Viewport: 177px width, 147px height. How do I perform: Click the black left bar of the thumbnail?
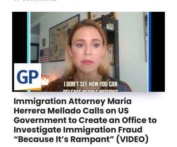coord(19,38)
